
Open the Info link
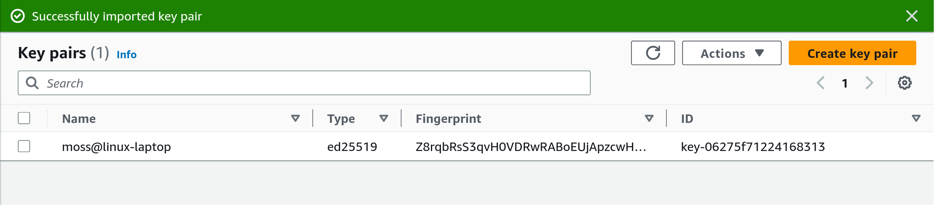pos(127,55)
